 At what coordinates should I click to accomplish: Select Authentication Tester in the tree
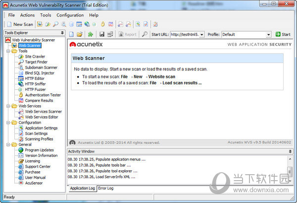(x=43, y=95)
